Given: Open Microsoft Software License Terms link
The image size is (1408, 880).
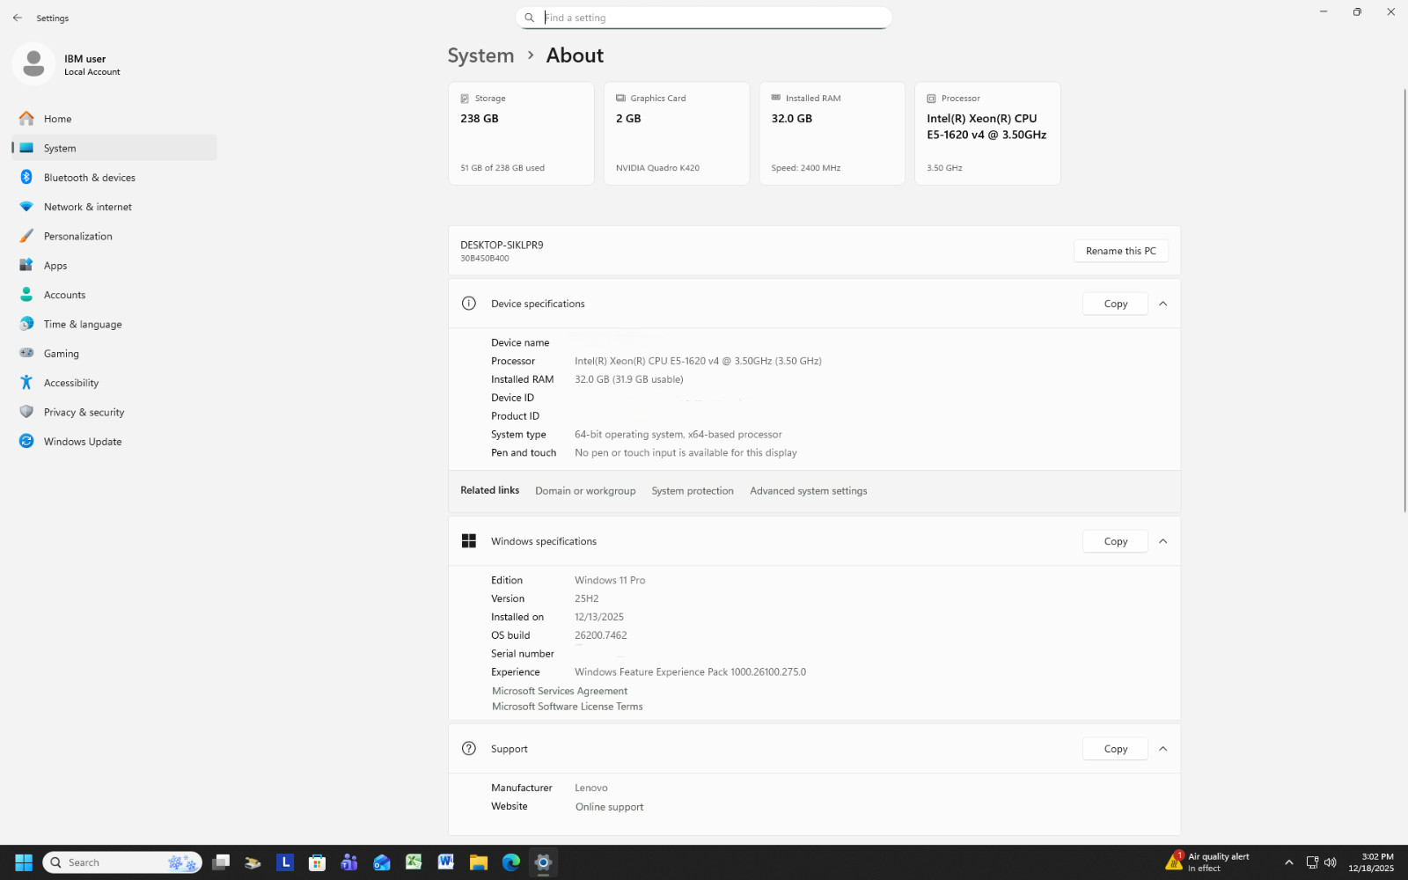Looking at the screenshot, I should (x=567, y=707).
